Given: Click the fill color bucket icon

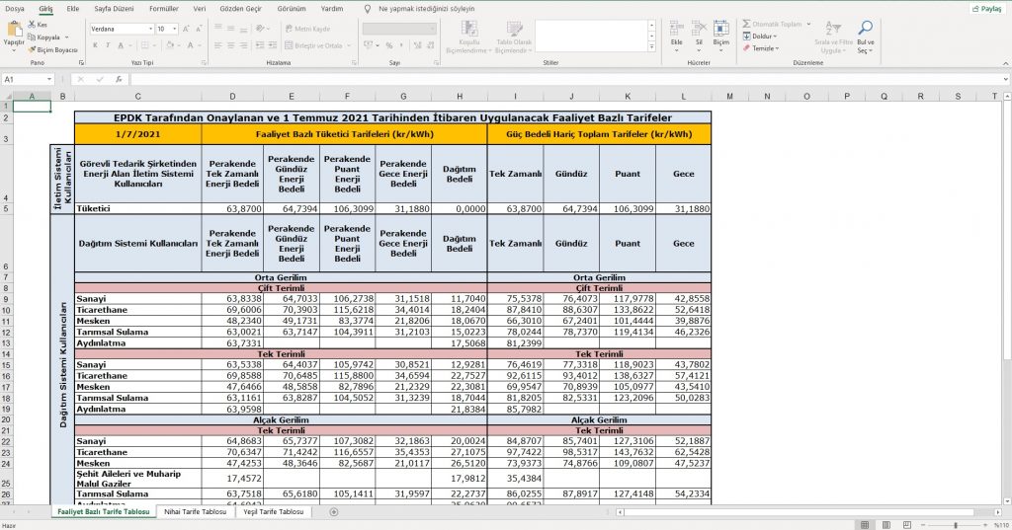Looking at the screenshot, I should (x=170, y=45).
